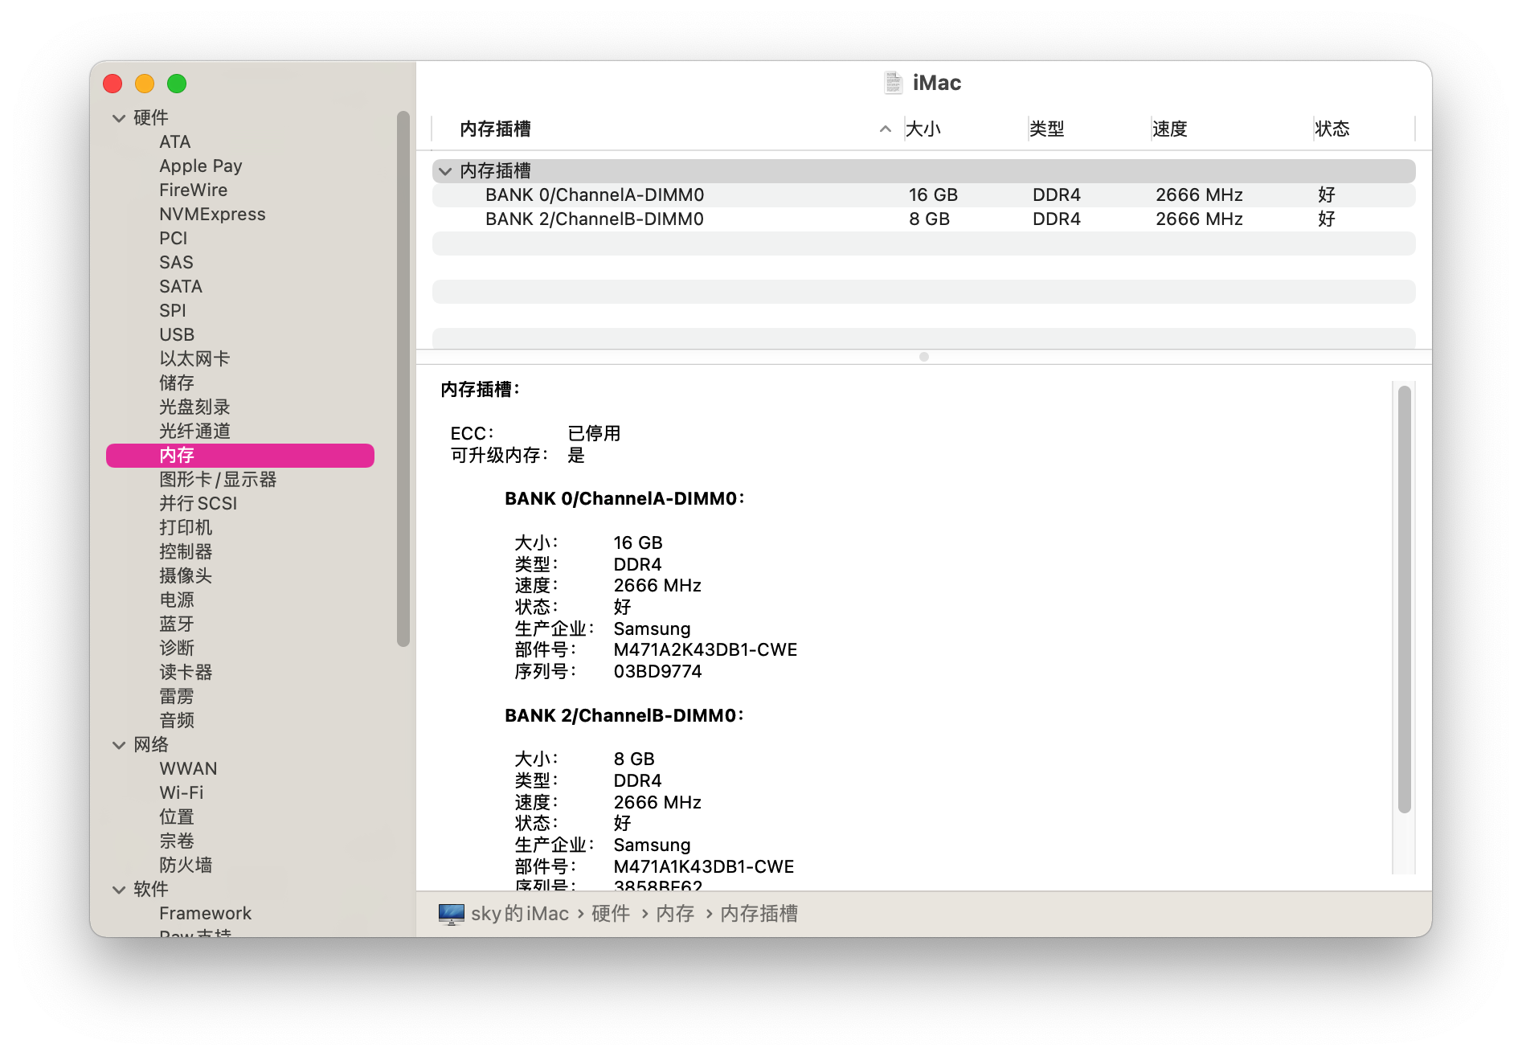Click the green zoom window button
Viewport: 1522px width, 1056px height.
[177, 84]
